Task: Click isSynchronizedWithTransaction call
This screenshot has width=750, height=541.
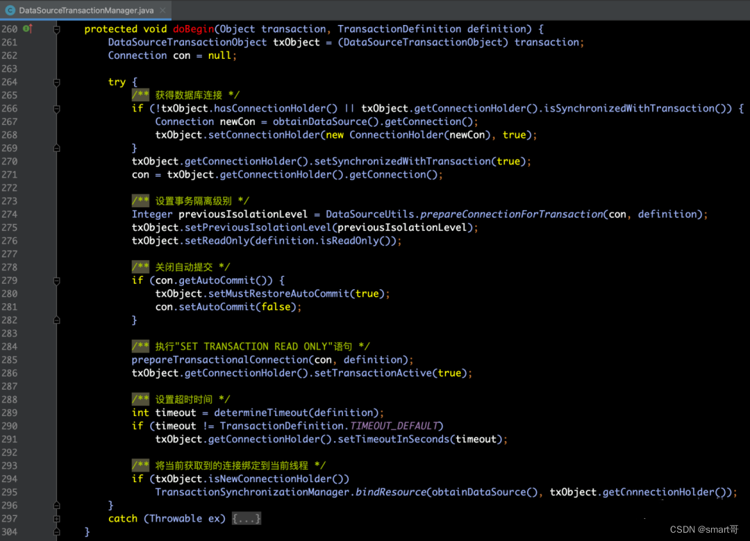Action: (x=631, y=108)
